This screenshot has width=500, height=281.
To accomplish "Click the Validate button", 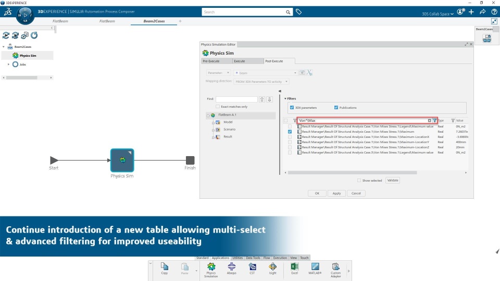I will (393, 181).
